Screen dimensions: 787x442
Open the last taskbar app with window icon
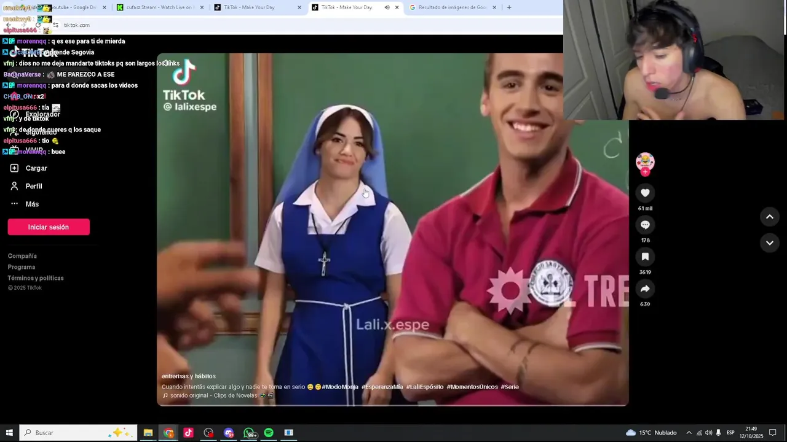[x=288, y=433]
